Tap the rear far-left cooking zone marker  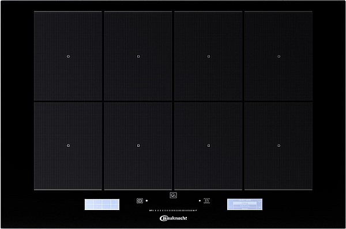[68, 56]
